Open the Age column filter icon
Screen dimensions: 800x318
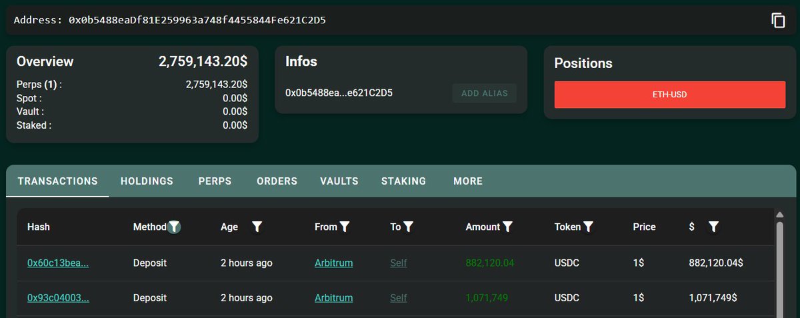[257, 227]
